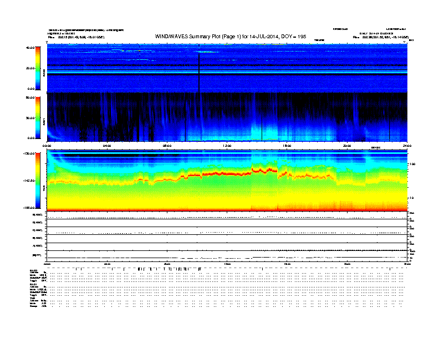Click the 30.00 label on RAD1 color scale
Viewport: 439px width, 339px height.
(30, 118)
